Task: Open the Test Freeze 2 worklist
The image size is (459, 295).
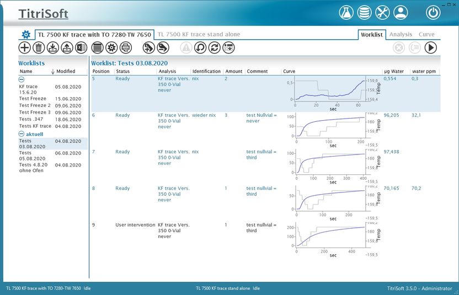Action: click(x=53, y=105)
